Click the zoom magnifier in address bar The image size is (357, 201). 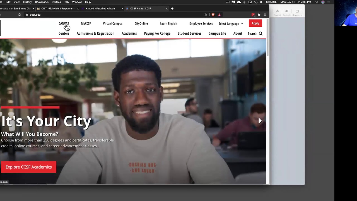coord(206,15)
